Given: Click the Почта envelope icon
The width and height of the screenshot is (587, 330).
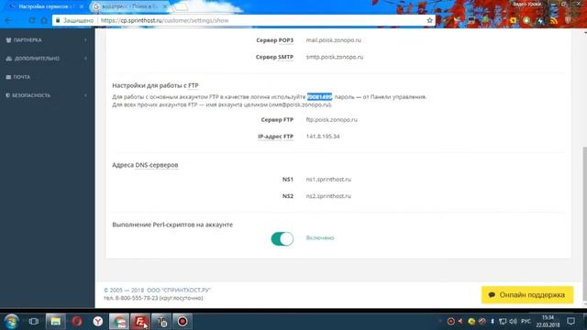Looking at the screenshot, I should 8,77.
